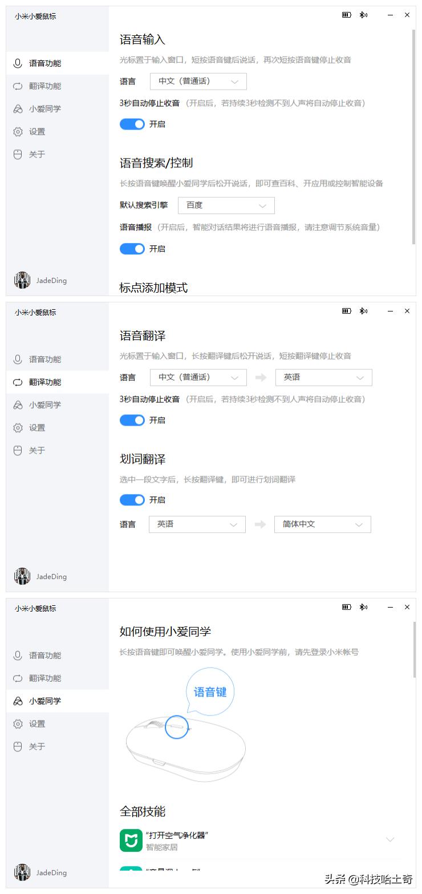Toggle 3秒自动停止收音 switch under 语音翻译
The height and width of the screenshot is (894, 422).
(x=132, y=420)
